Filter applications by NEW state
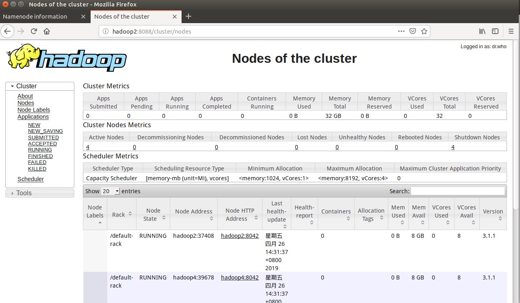The height and width of the screenshot is (303, 520). pyautogui.click(x=34, y=125)
